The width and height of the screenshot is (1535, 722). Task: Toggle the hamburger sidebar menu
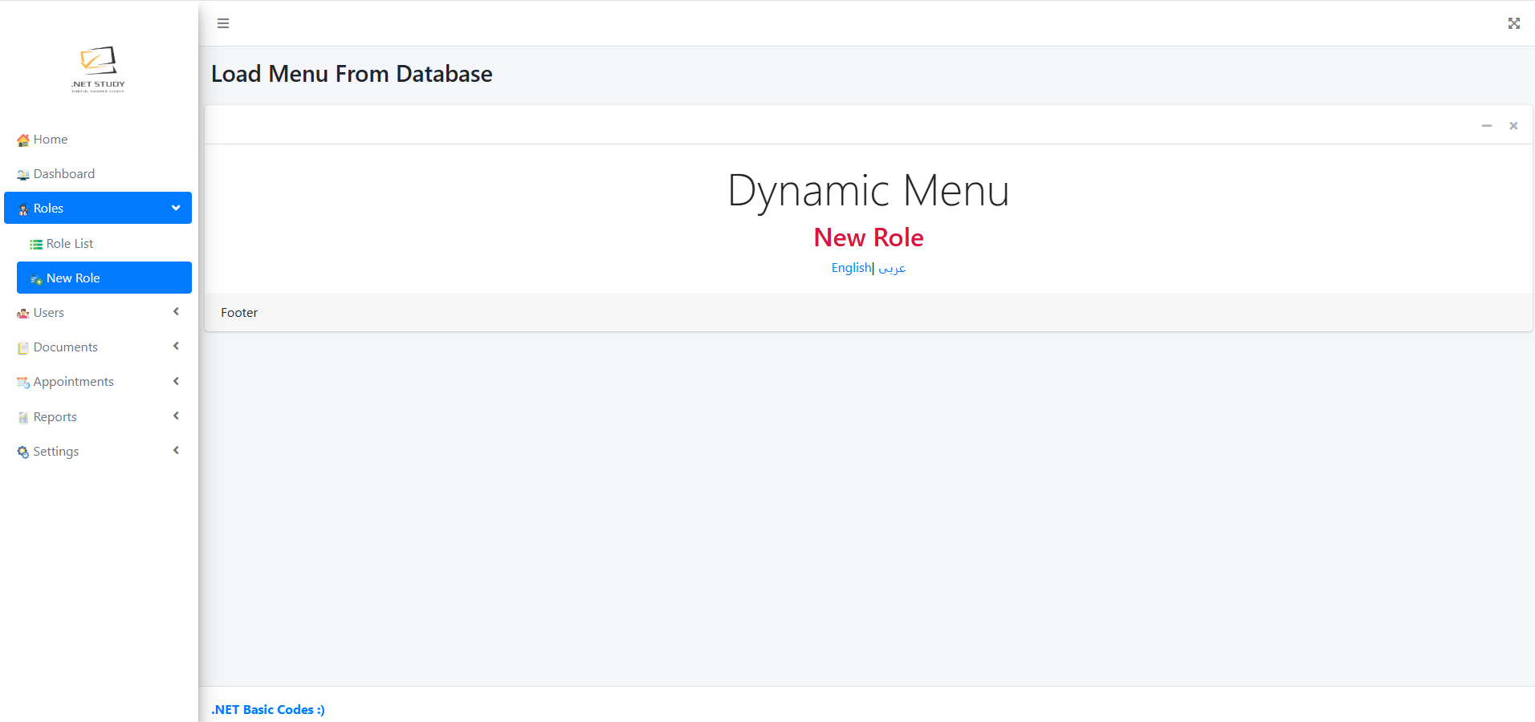click(223, 23)
